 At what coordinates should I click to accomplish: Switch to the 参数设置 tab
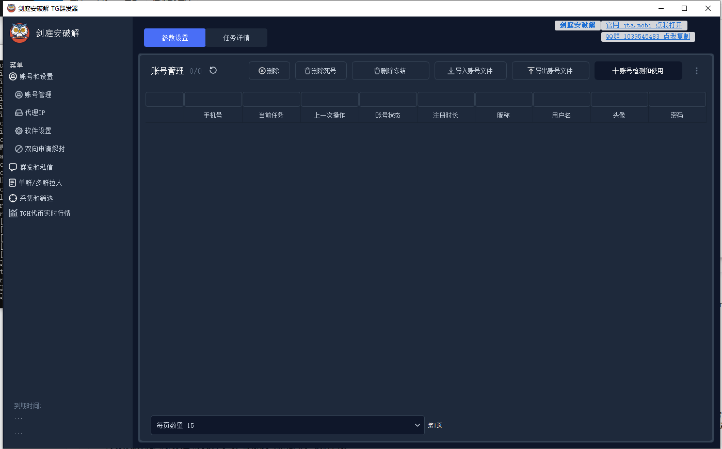point(174,38)
